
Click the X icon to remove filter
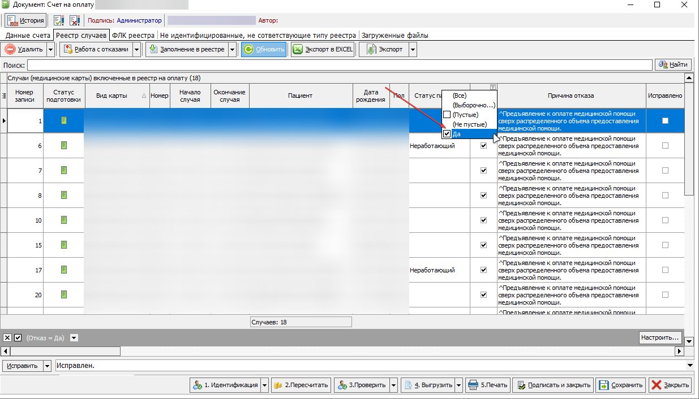coord(7,337)
